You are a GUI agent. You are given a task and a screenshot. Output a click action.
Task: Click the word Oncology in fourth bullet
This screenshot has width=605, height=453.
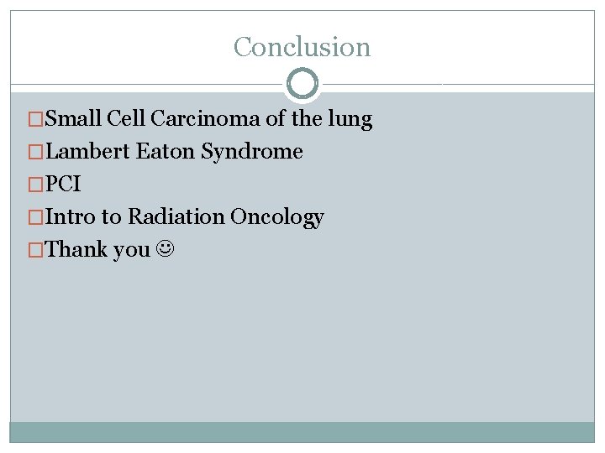(276, 217)
